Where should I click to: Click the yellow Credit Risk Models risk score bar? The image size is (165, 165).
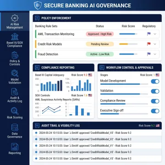click(x=128, y=44)
